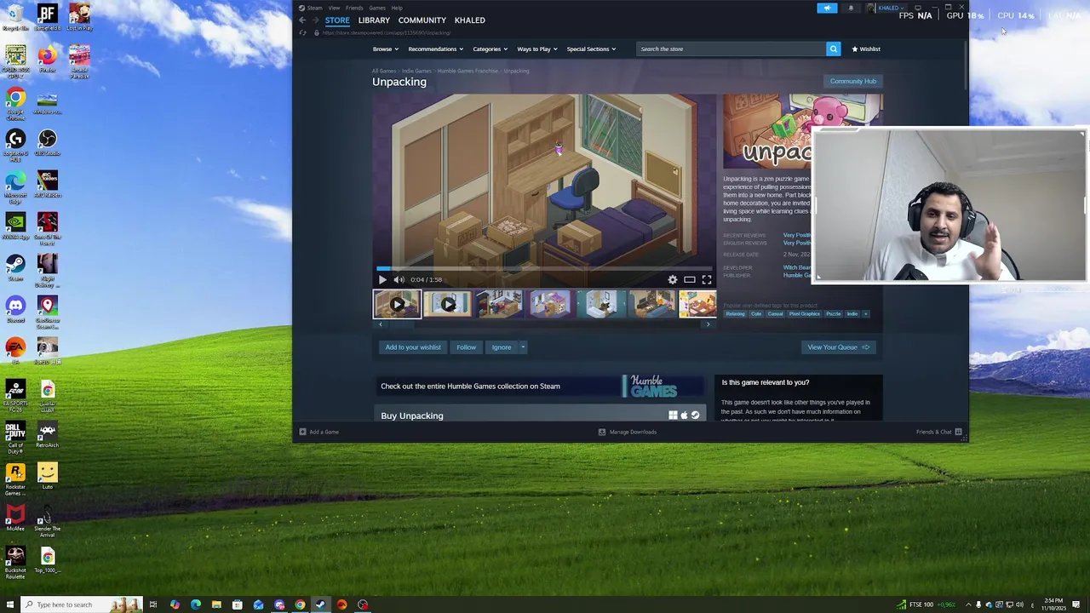This screenshot has height=613, width=1090.
Task: Open Manage Downloads
Action: tap(628, 432)
